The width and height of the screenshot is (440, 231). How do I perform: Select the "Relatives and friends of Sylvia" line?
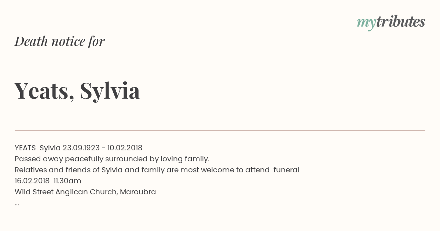coord(157,170)
